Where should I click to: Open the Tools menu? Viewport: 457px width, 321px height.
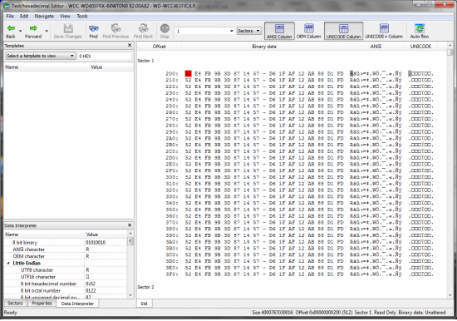point(82,16)
